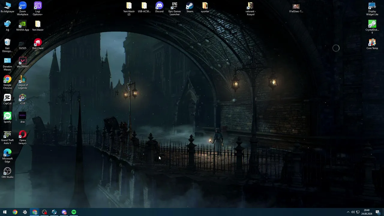Open the volume control in system tray

[x=353, y=212]
